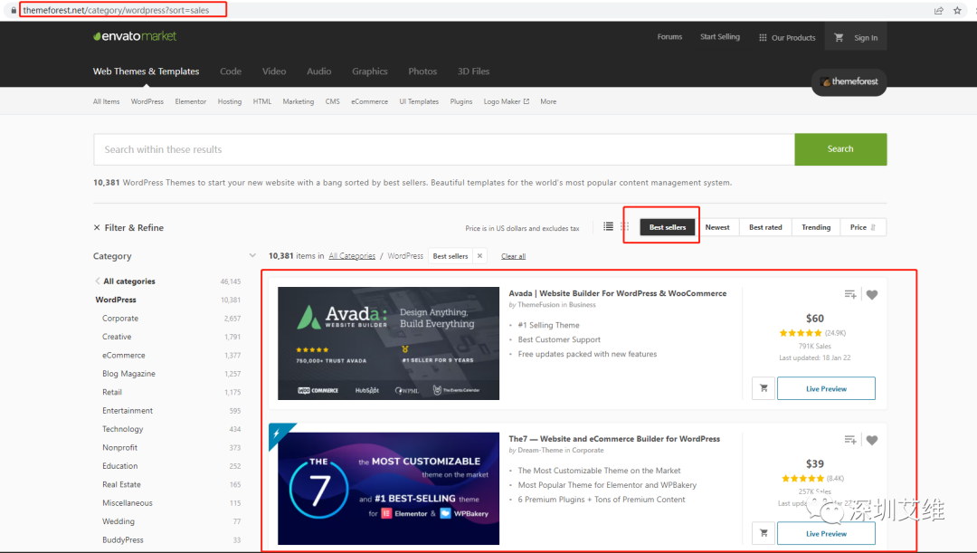
Task: Switch to grid view layout icon
Action: (625, 227)
